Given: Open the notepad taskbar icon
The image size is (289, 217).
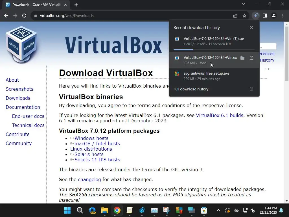Looking at the screenshot, I should pos(129,210).
